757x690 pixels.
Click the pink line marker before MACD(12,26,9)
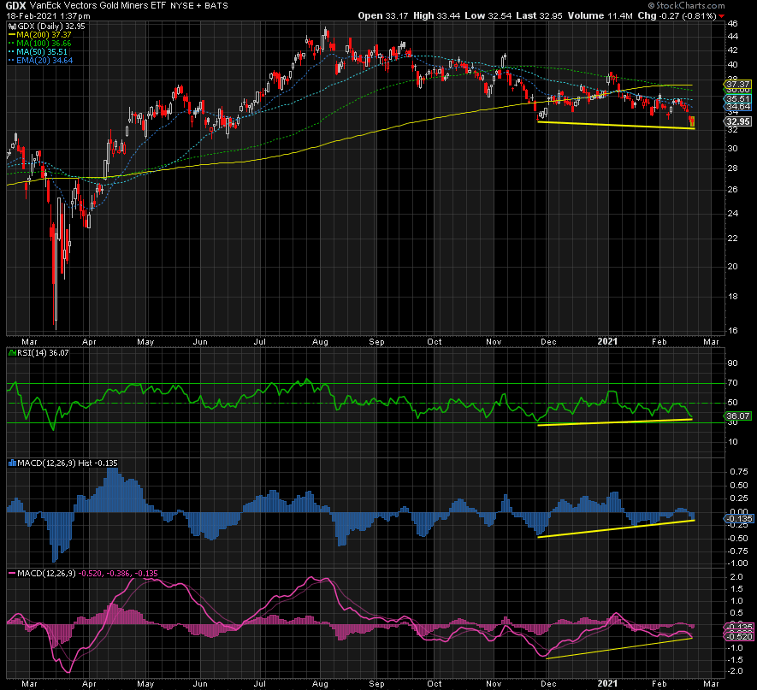point(12,574)
